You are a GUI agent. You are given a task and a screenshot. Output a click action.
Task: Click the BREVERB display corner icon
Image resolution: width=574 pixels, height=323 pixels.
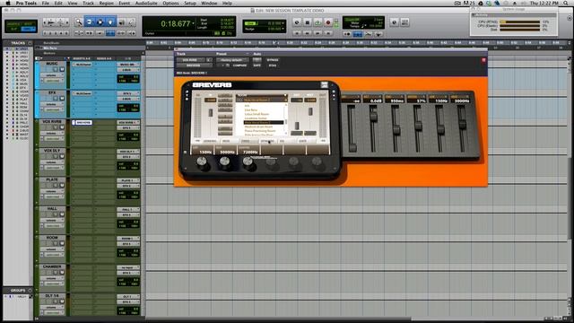tap(325, 85)
